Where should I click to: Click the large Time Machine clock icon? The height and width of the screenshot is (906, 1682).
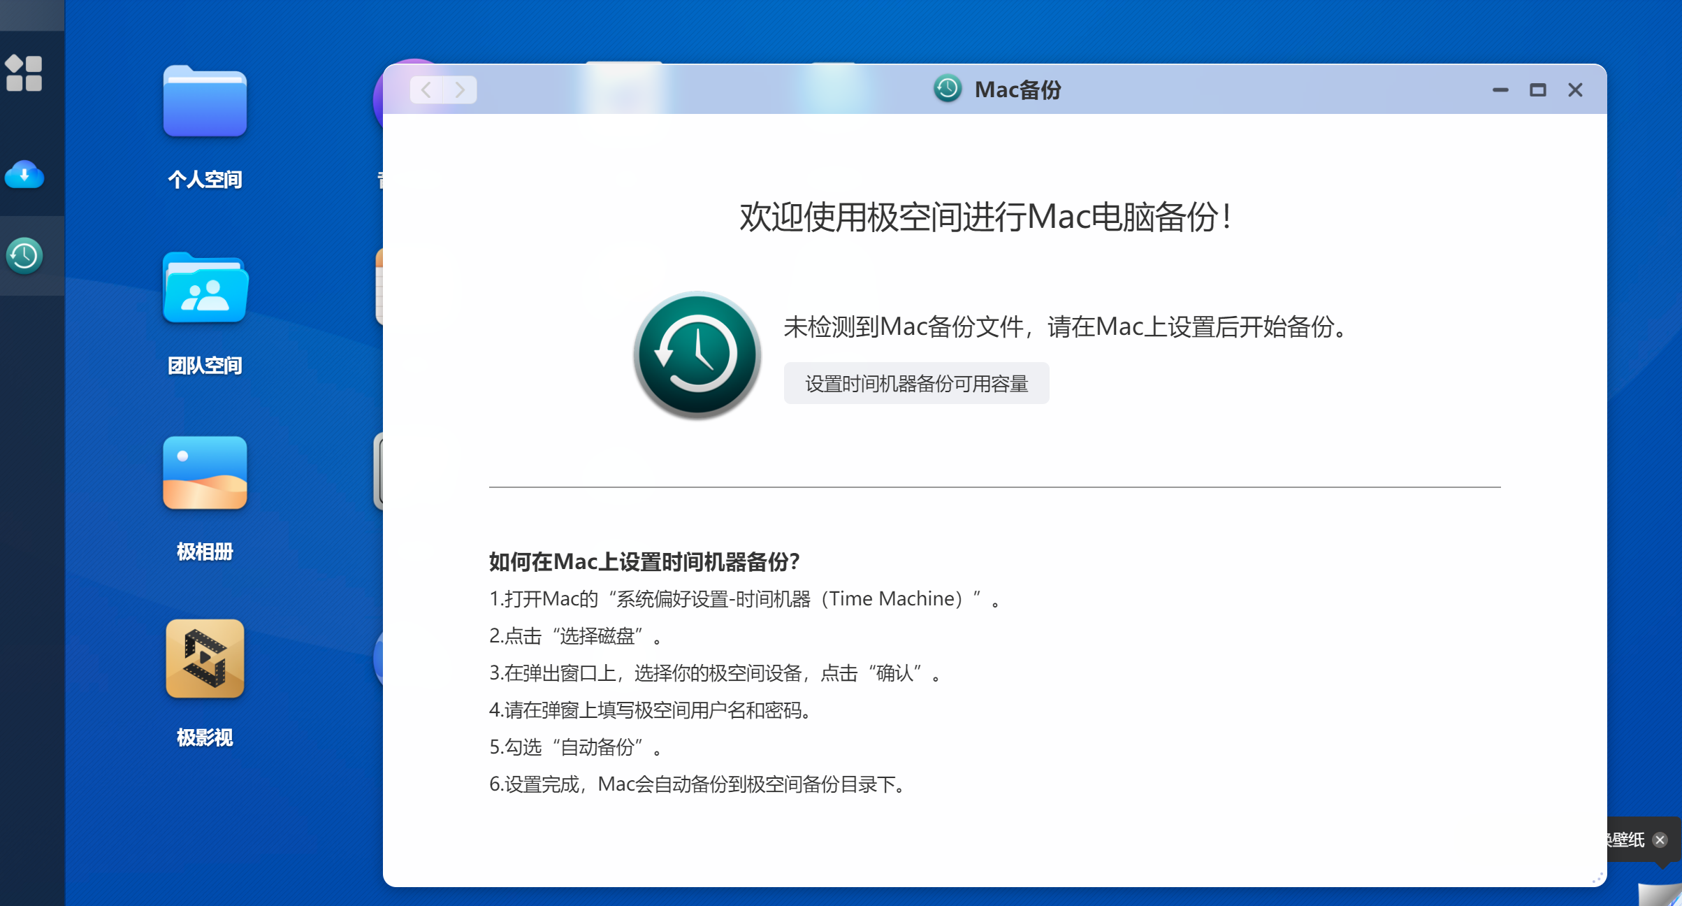(x=697, y=354)
